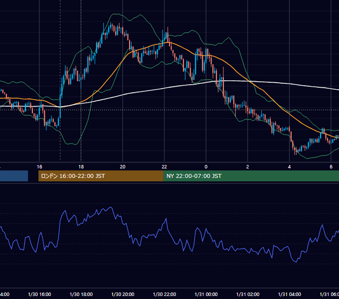Click the 2 hour label on upper axis

point(248,167)
